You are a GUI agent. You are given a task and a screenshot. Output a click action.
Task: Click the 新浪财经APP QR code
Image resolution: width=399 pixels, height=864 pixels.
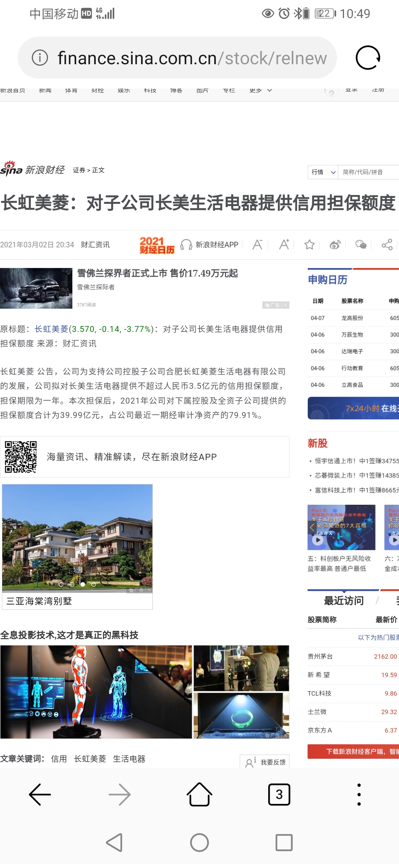tap(21, 457)
